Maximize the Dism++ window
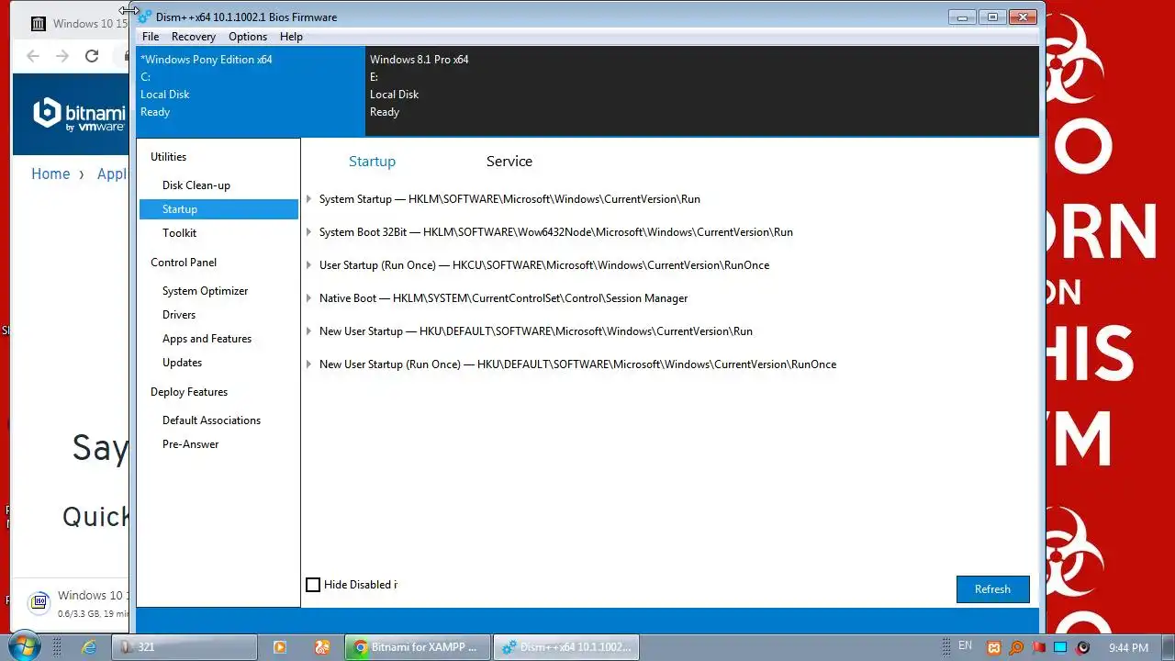Viewport: 1175px width, 661px height. pyautogui.click(x=991, y=17)
